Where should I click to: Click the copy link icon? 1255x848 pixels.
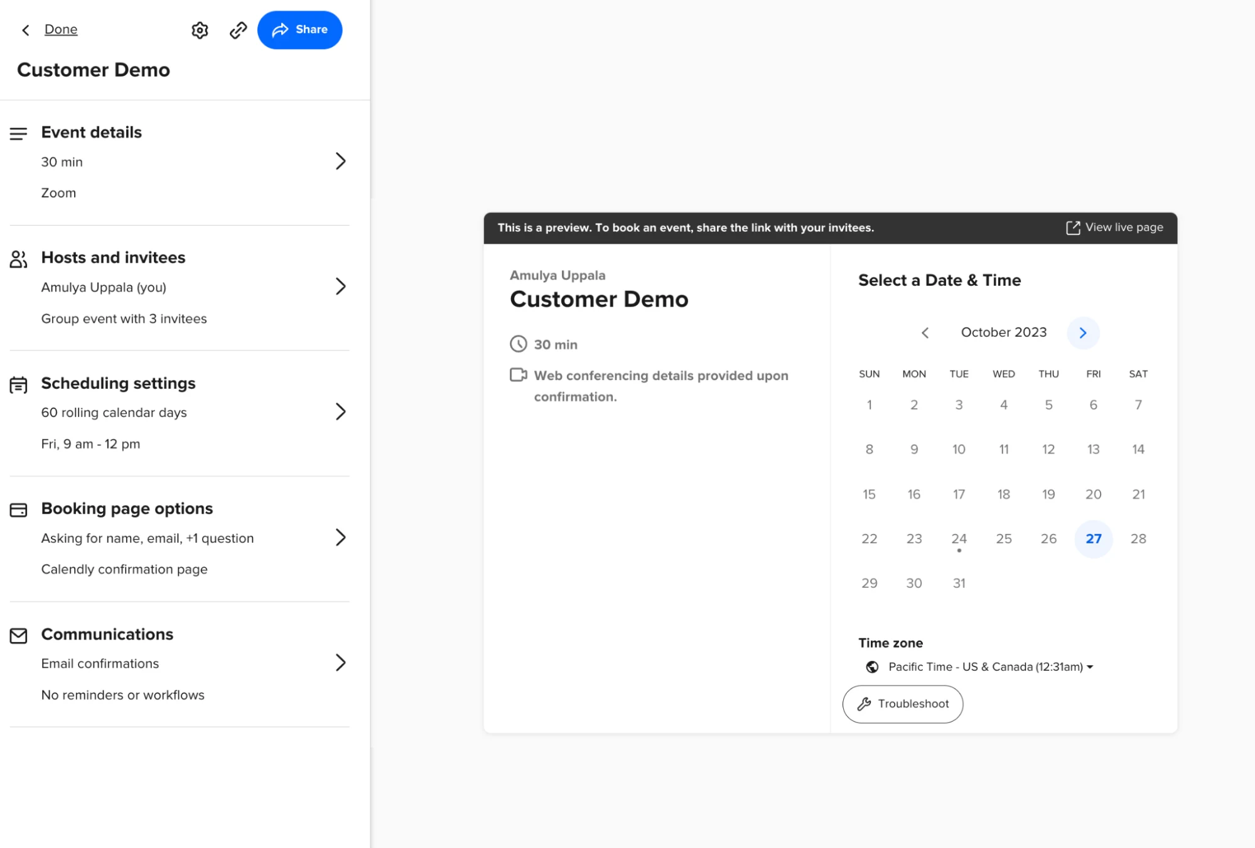click(239, 30)
